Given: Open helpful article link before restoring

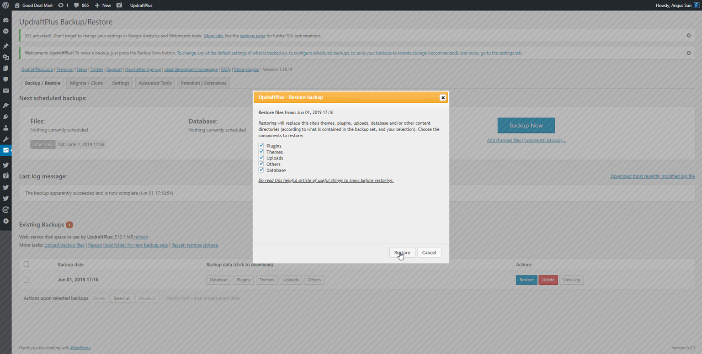Looking at the screenshot, I should coord(326,180).
